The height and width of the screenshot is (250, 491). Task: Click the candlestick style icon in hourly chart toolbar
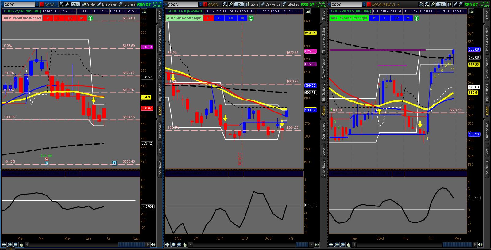pyautogui.click(x=449, y=4)
